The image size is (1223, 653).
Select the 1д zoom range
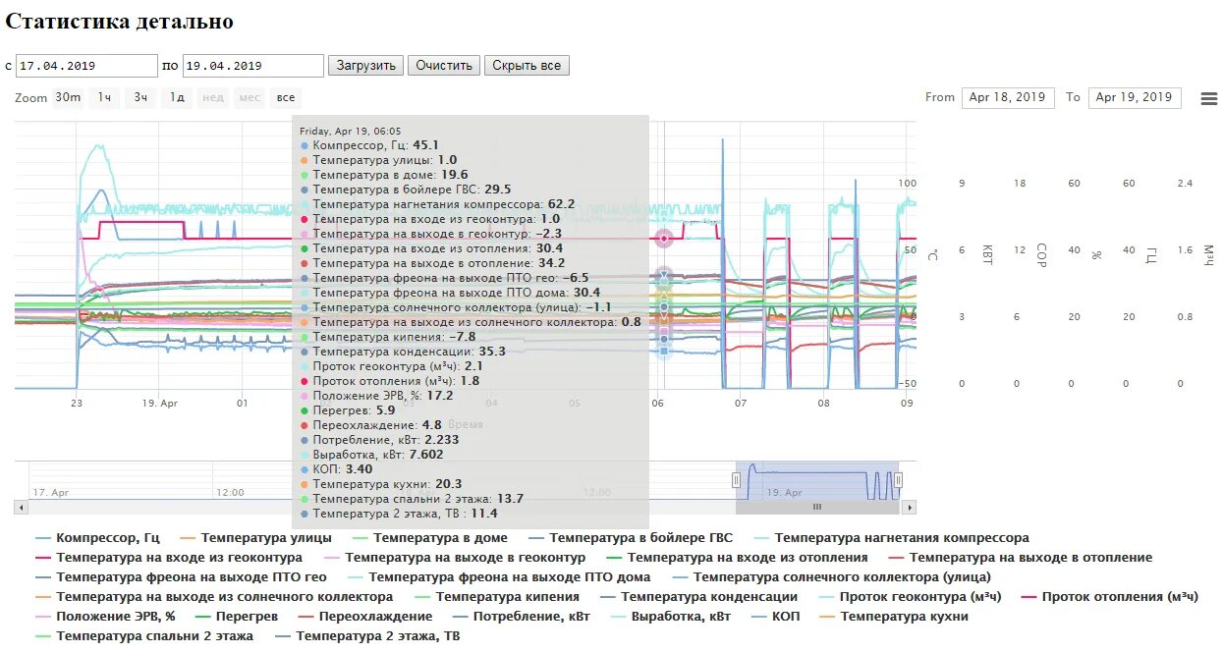(x=177, y=97)
